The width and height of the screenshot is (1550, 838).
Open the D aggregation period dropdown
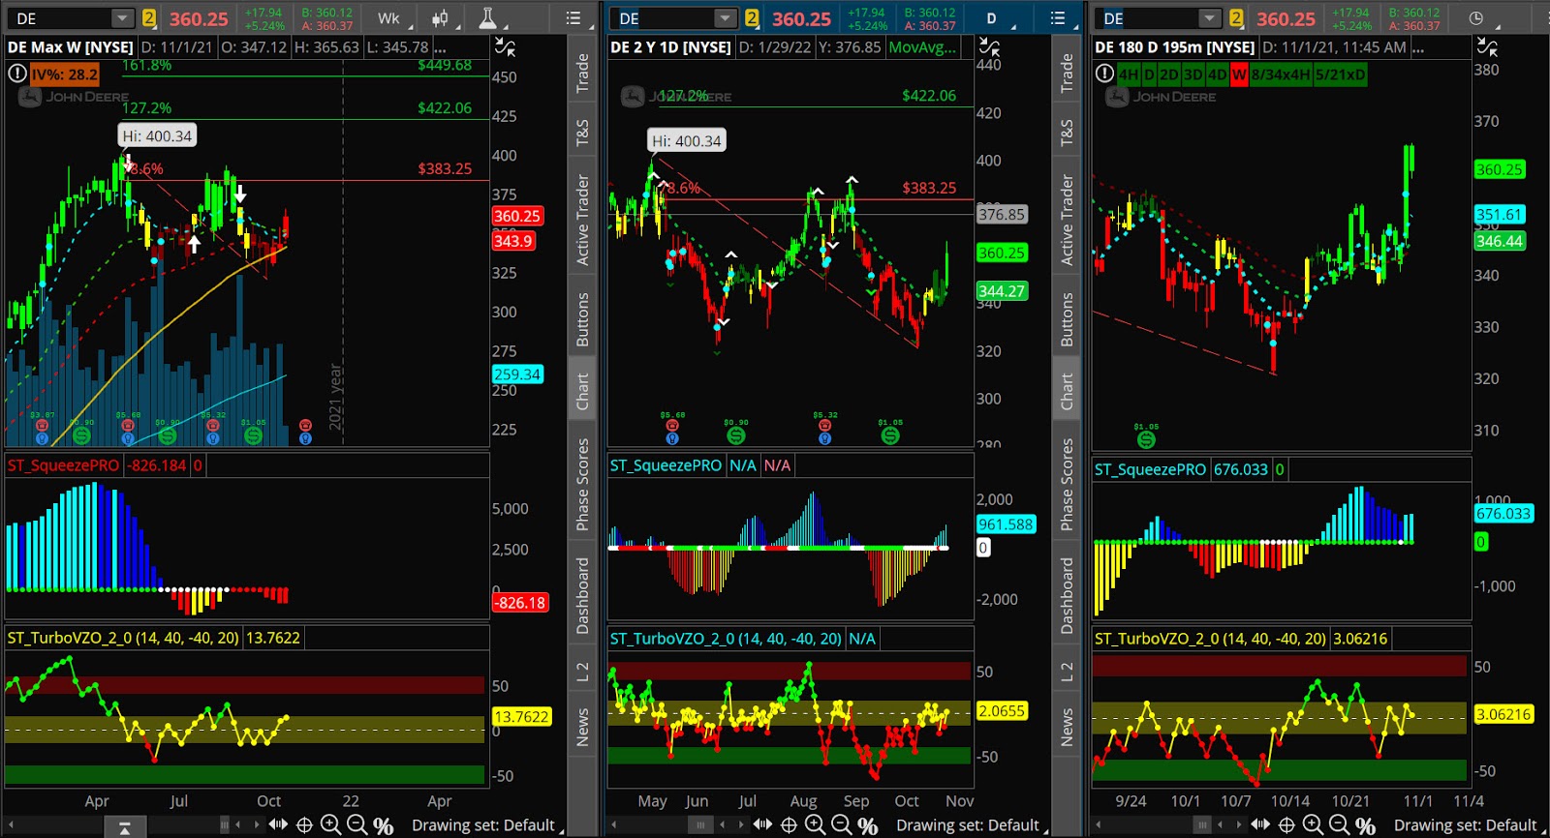(x=997, y=17)
